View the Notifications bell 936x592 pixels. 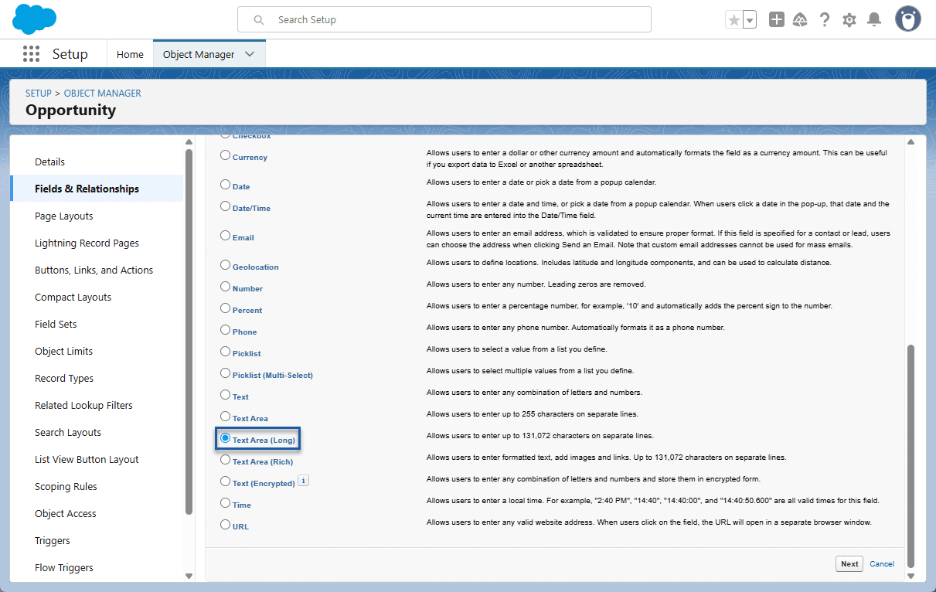click(x=874, y=20)
